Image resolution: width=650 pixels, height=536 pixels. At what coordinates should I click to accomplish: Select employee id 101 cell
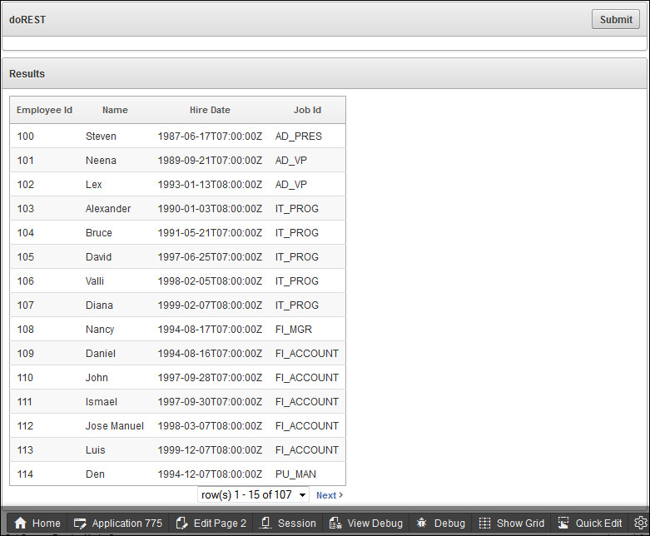25,161
